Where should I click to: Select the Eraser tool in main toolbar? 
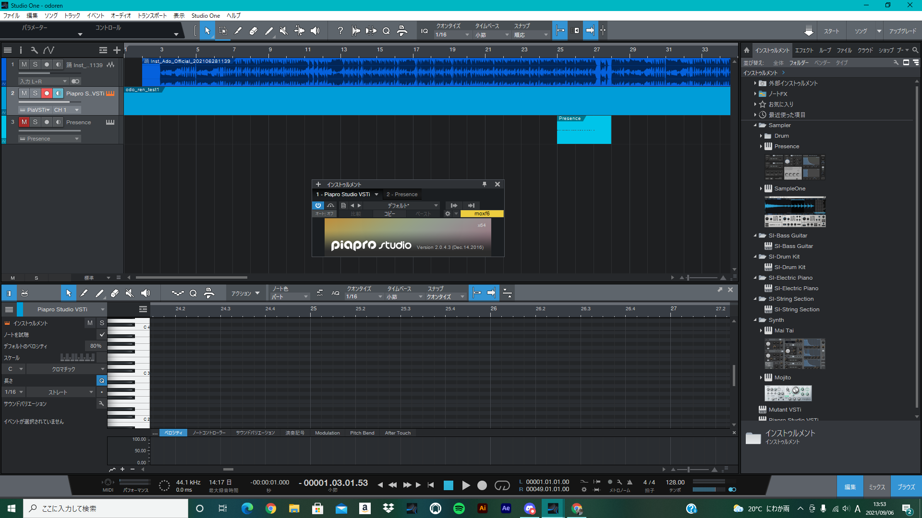click(x=254, y=31)
